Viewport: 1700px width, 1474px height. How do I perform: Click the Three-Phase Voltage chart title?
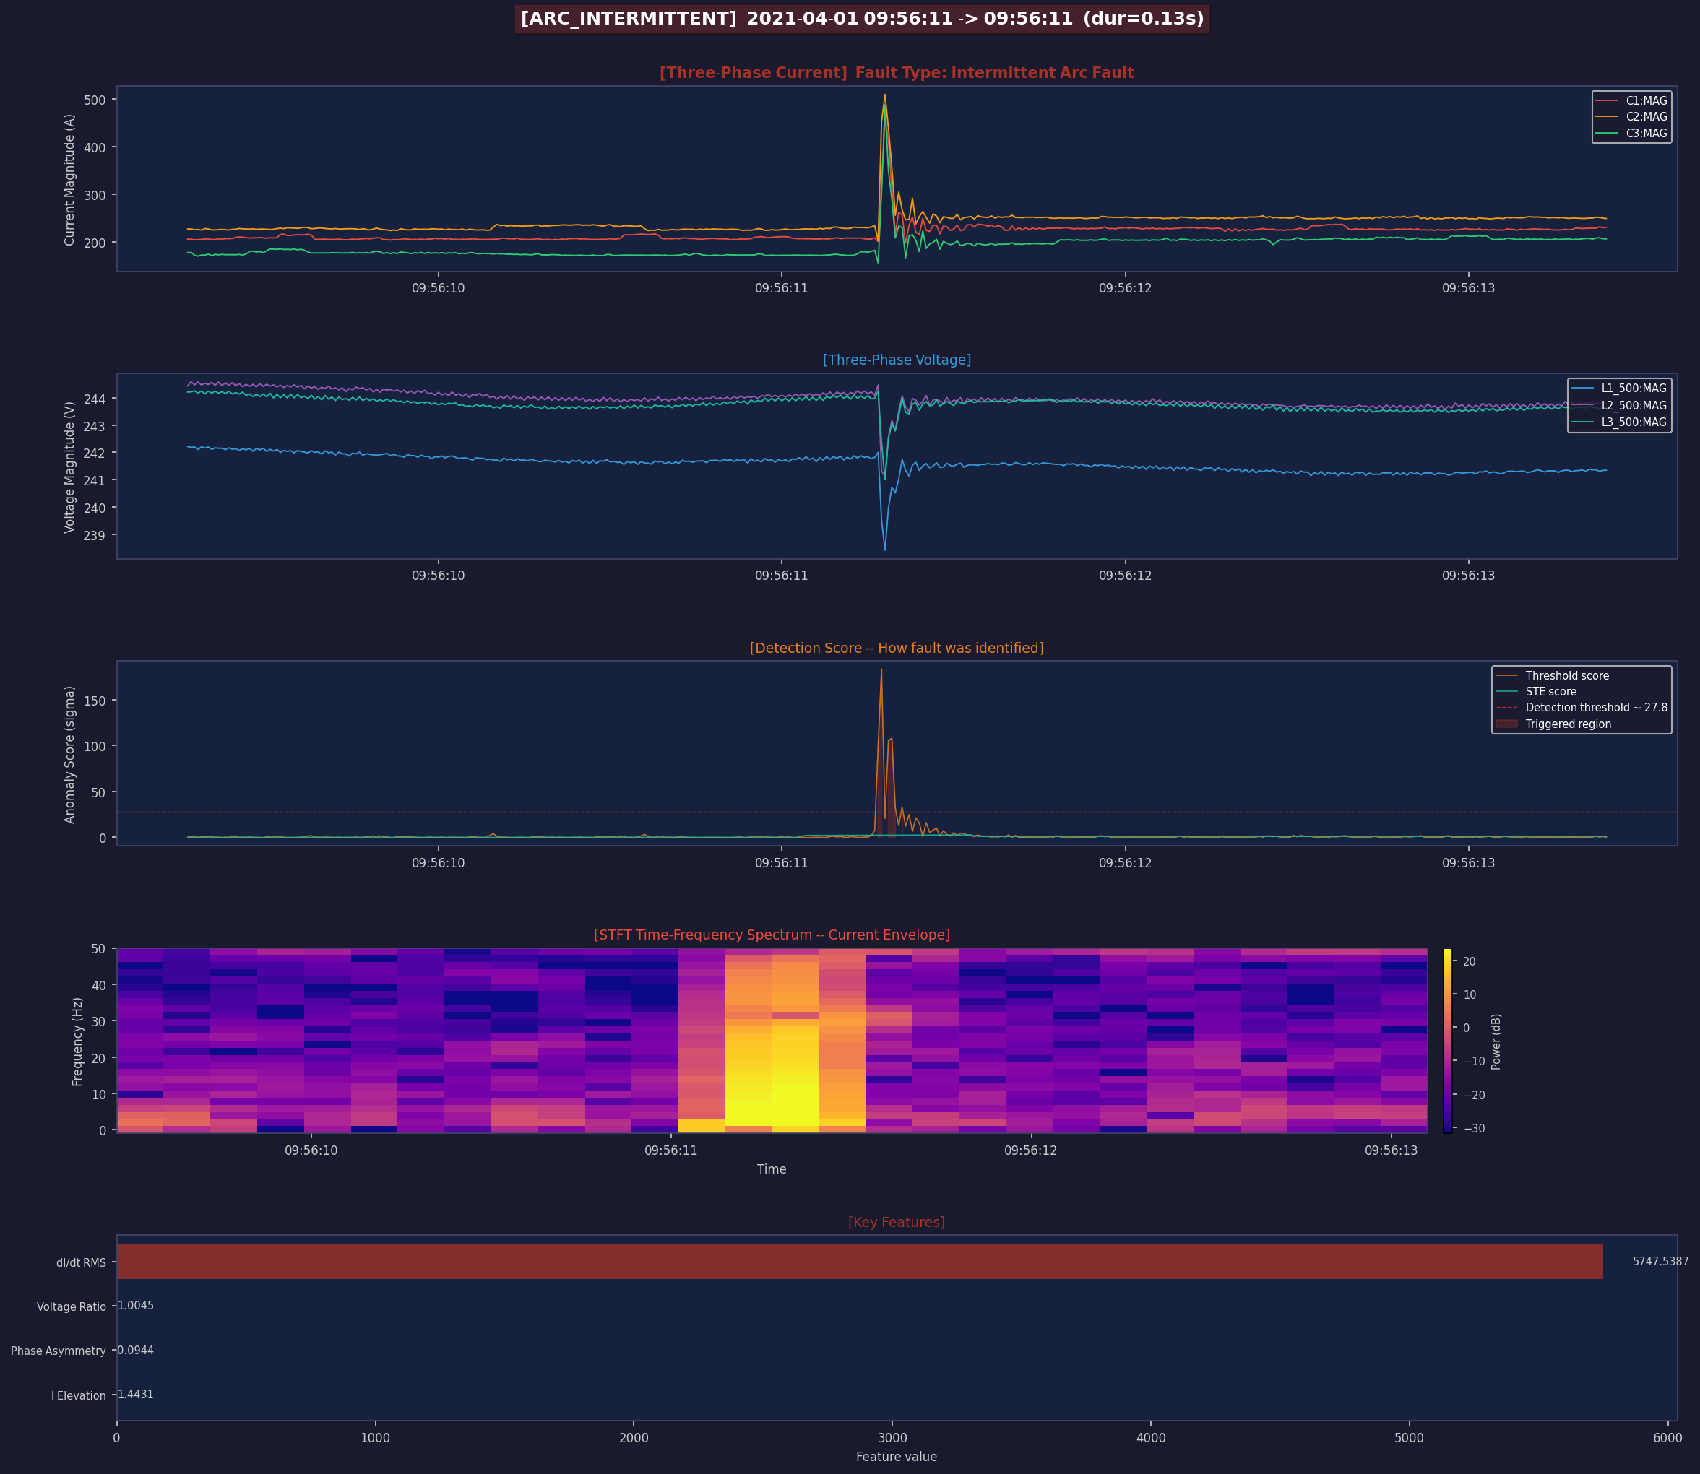[896, 360]
